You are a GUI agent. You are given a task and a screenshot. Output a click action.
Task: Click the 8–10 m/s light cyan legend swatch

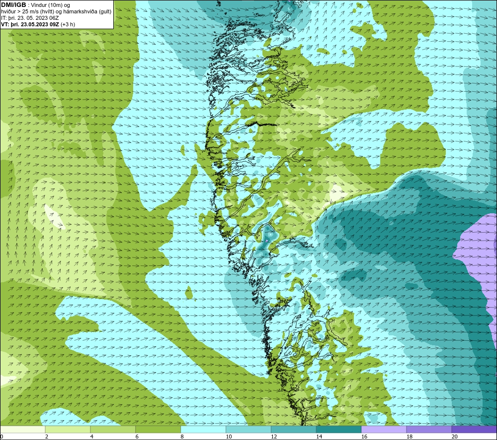(x=203, y=429)
